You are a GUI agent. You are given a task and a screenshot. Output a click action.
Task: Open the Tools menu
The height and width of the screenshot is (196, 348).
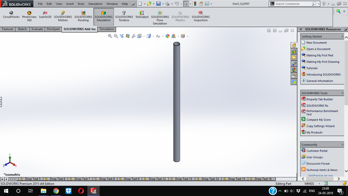81,4
